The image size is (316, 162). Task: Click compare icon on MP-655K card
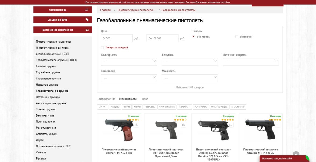183,125
